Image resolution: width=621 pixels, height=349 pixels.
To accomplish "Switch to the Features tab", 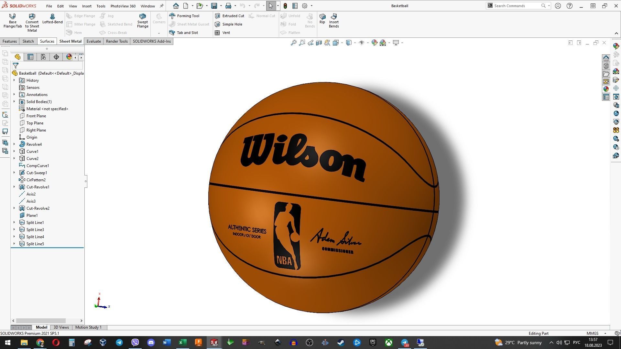I will coord(10,41).
